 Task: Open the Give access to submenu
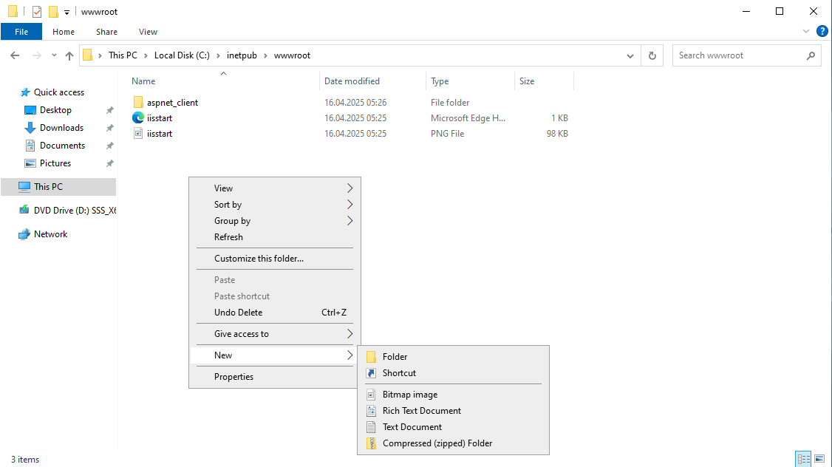coord(275,334)
